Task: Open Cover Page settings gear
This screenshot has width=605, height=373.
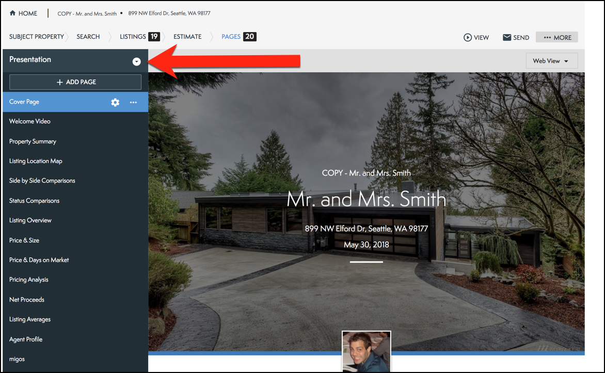Action: (115, 102)
